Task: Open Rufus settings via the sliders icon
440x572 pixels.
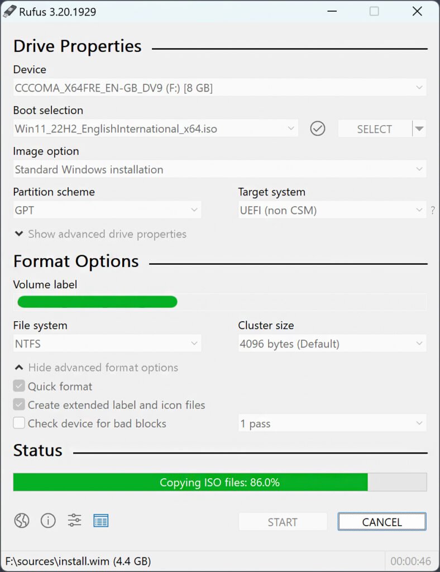Action: point(74,521)
